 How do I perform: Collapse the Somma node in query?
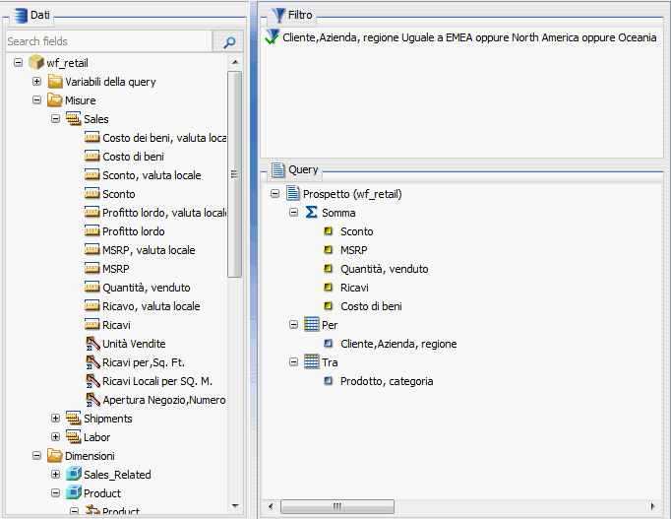point(293,213)
